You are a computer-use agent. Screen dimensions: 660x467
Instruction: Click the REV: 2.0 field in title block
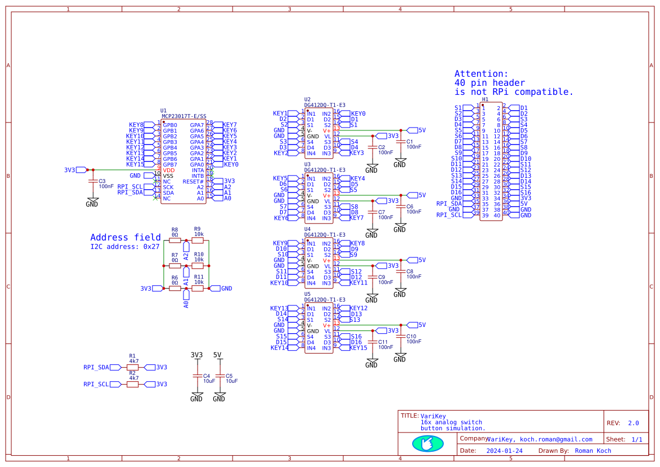[623, 422]
